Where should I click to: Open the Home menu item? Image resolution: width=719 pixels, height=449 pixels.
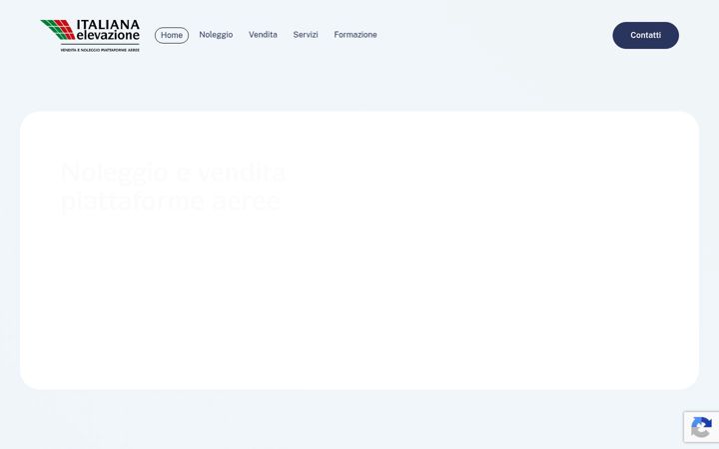pos(172,35)
